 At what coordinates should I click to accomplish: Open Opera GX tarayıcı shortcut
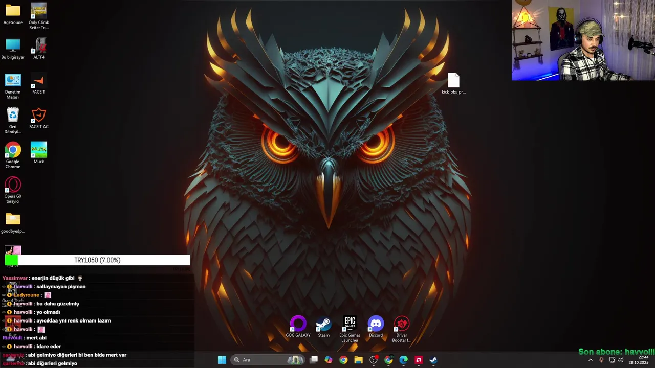tap(13, 191)
